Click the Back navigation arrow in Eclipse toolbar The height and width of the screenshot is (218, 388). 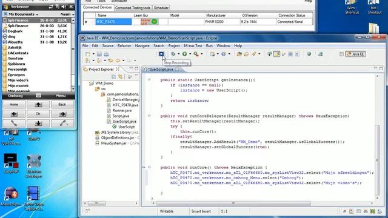tap(118, 61)
